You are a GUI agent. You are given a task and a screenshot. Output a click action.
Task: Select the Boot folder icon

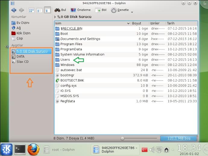pyautogui.click(x=57, y=34)
